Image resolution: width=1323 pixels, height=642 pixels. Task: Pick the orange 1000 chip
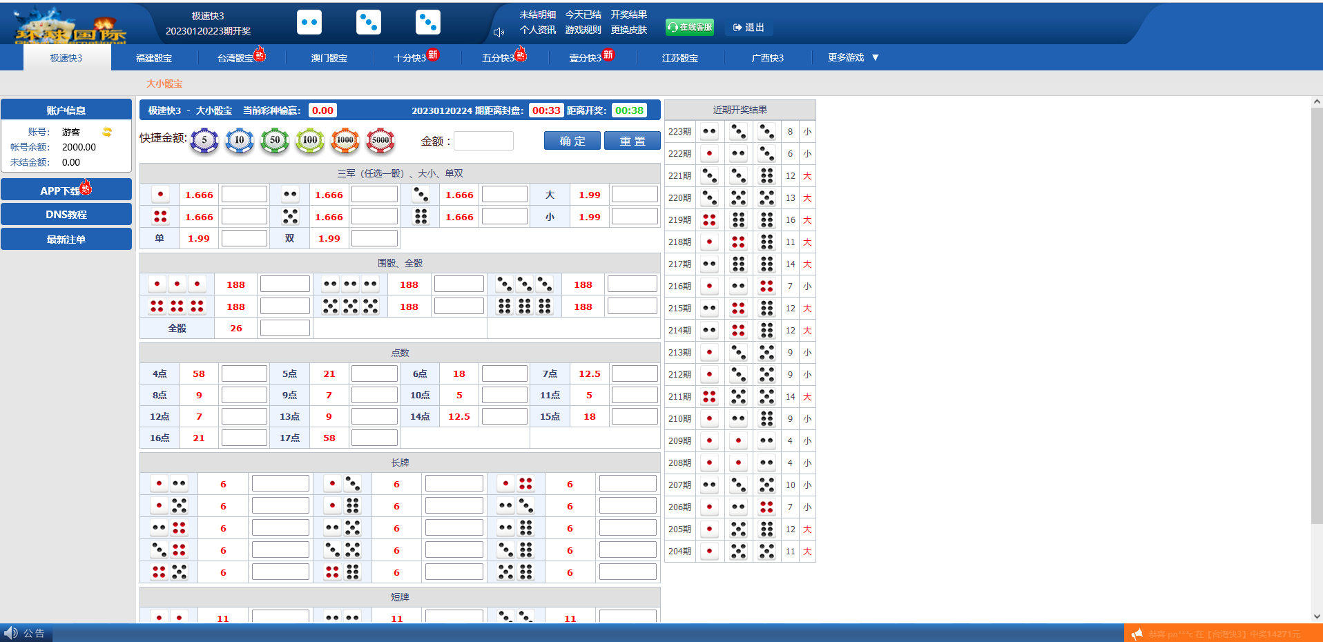tap(345, 140)
